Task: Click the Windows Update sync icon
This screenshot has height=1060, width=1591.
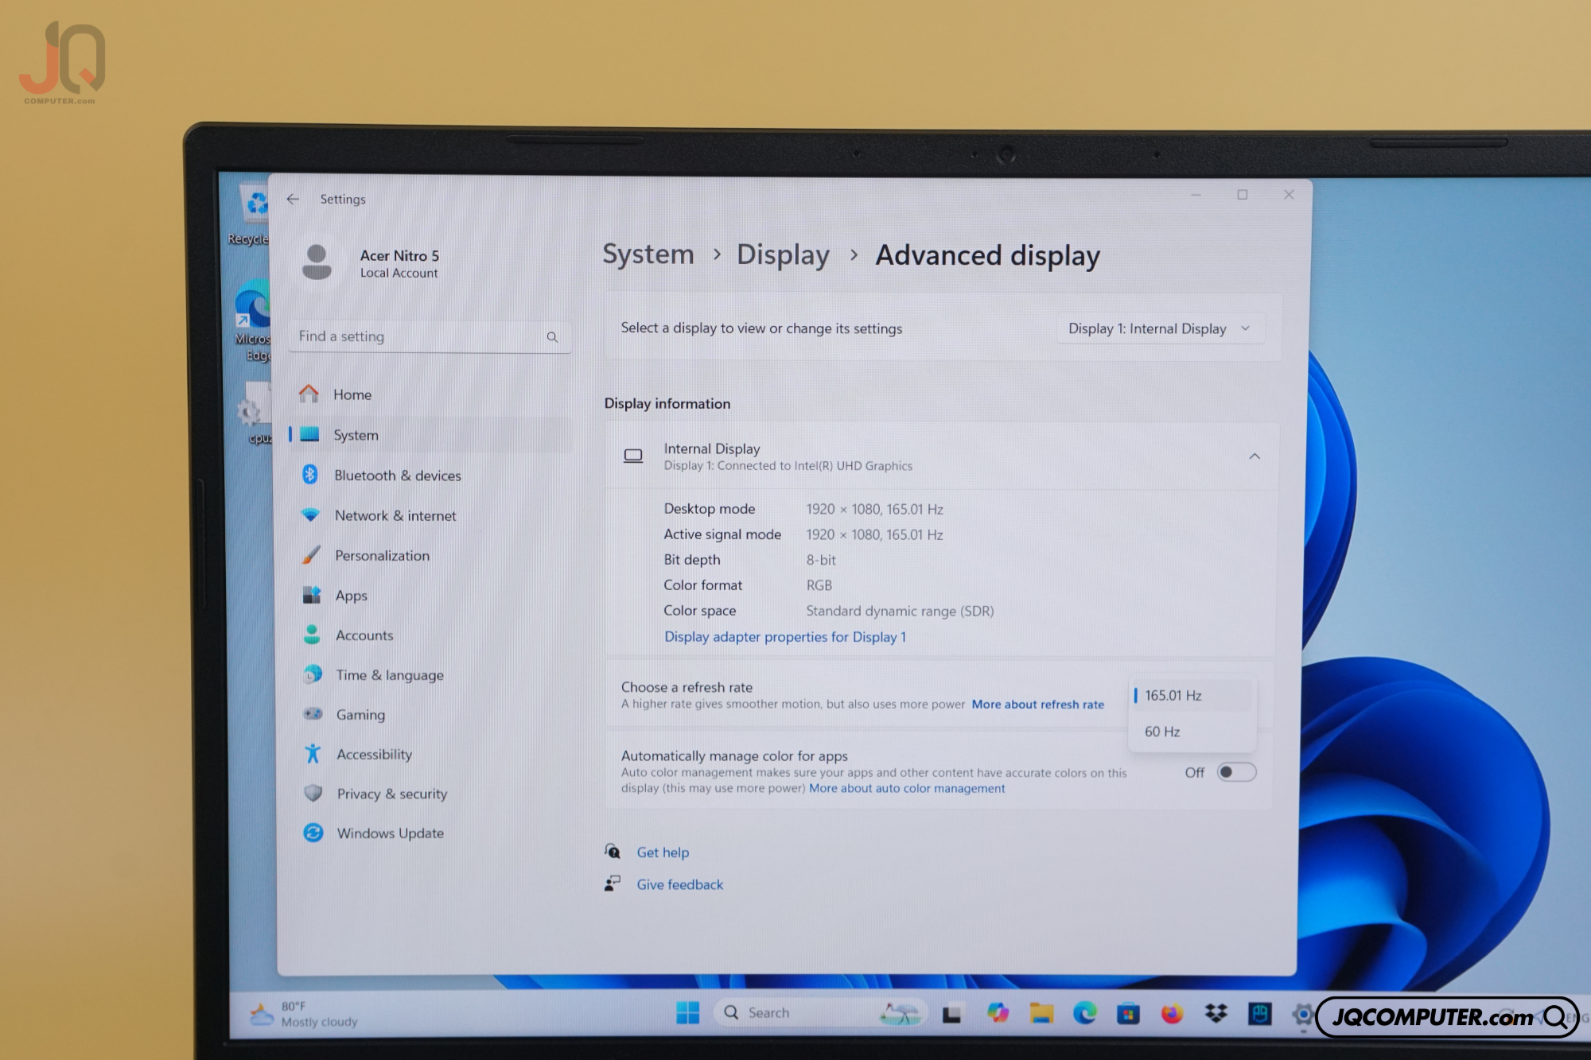Action: click(313, 833)
